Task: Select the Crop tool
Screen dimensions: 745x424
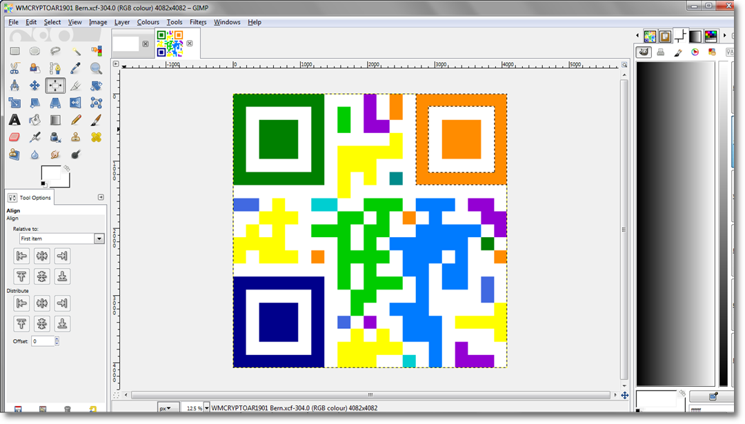Action: pos(76,85)
